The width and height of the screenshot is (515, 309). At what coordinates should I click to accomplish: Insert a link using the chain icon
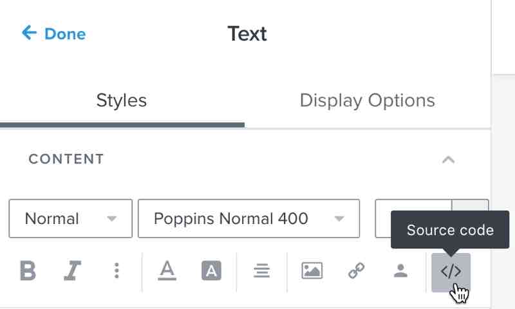click(x=357, y=271)
